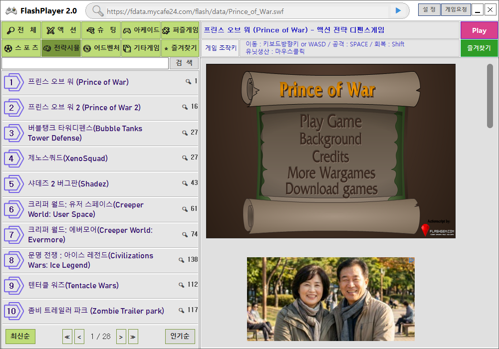Screen dimensions: 499x349
Task: Click the pink Play button
Action: (479, 30)
